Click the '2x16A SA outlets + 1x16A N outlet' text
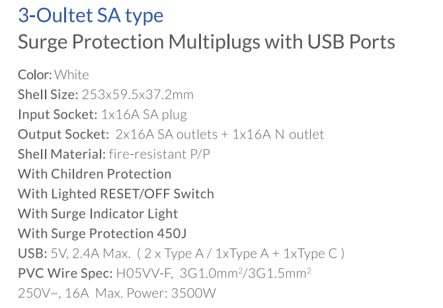The height and width of the screenshot is (308, 443). (x=220, y=134)
